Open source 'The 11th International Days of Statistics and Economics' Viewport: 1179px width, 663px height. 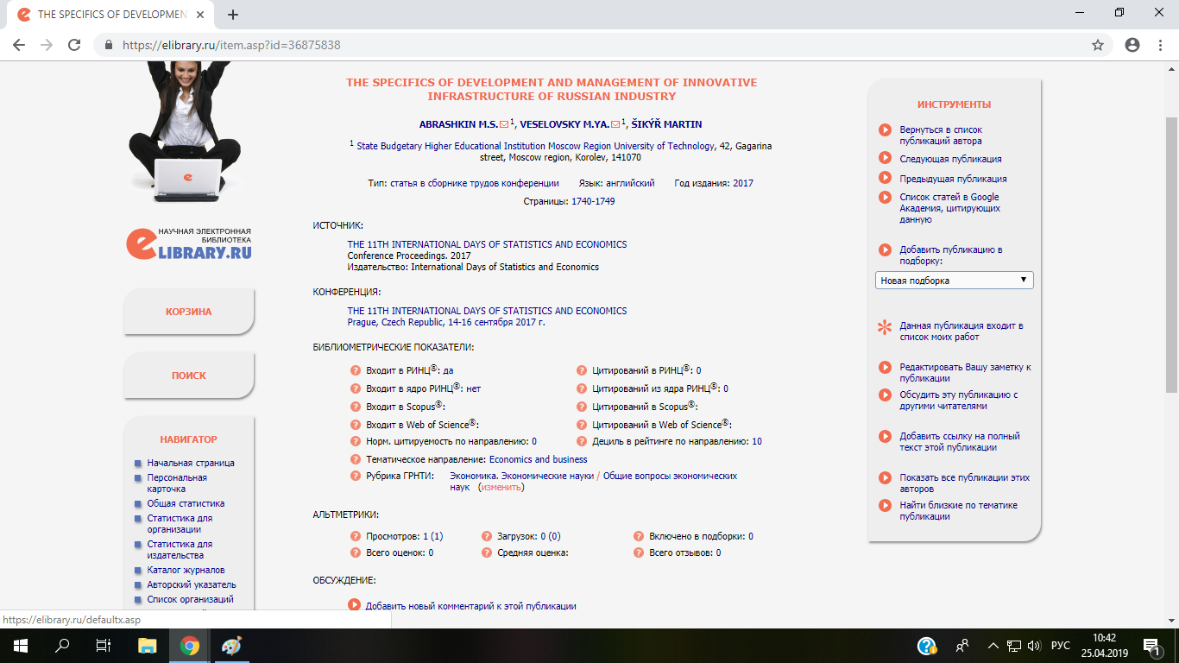[487, 244]
